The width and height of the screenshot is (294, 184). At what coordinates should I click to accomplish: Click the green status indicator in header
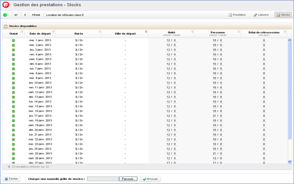[5, 15]
